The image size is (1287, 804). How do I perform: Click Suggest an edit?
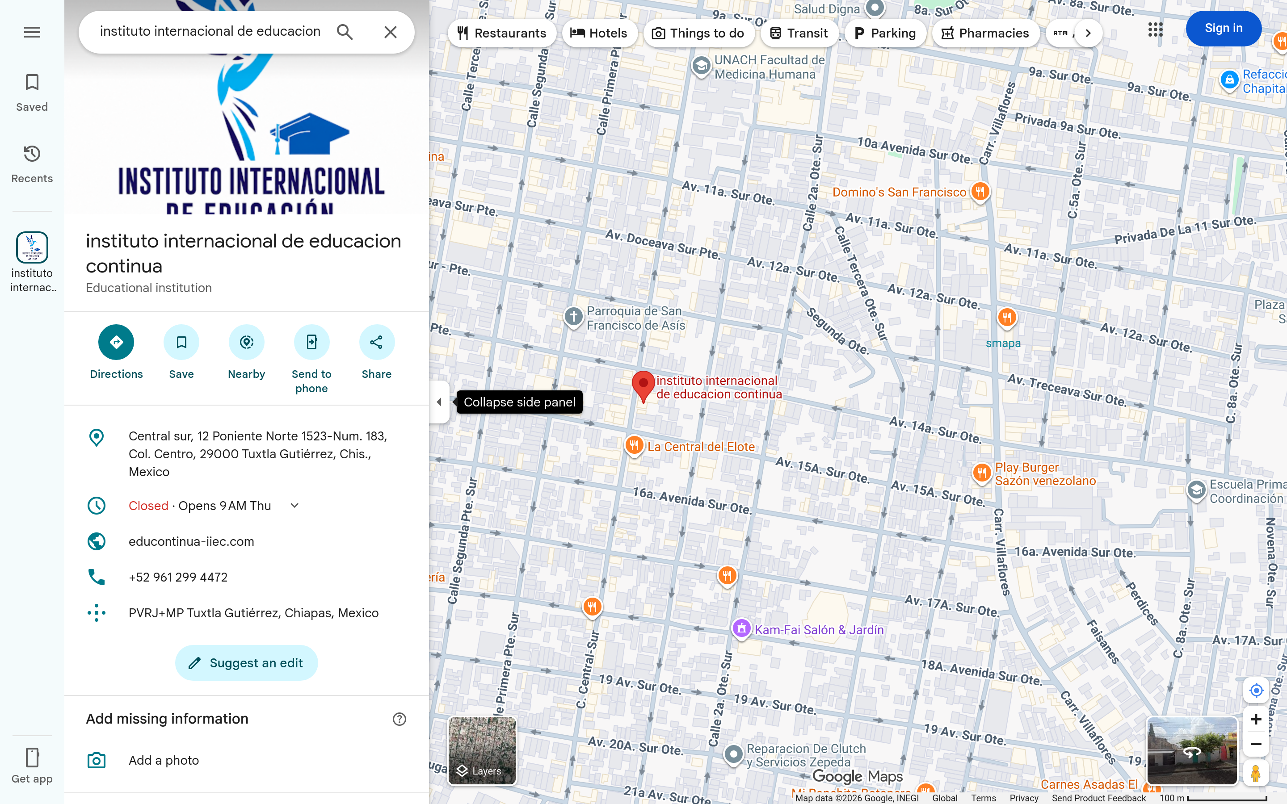246,662
